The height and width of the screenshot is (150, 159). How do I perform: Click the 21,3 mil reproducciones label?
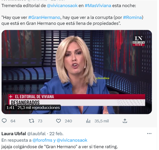[x=39, y=108]
